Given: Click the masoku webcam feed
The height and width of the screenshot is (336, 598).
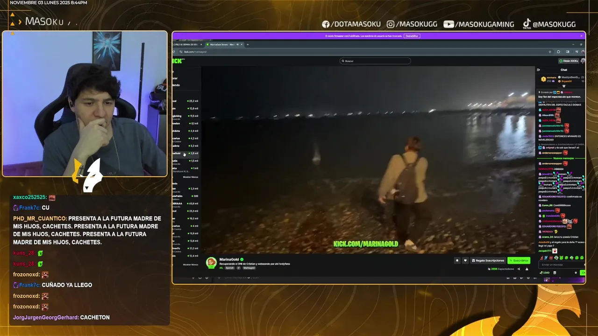Looking at the screenshot, I should click(x=85, y=104).
